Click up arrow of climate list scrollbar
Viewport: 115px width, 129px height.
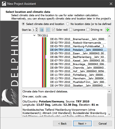click(x=109, y=36)
